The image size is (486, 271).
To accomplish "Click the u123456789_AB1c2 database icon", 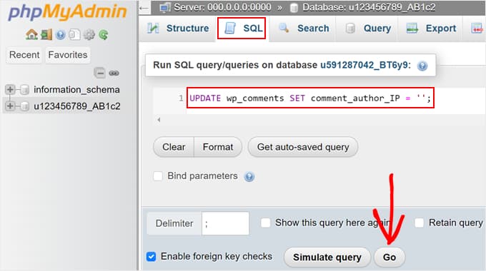I will click(24, 106).
